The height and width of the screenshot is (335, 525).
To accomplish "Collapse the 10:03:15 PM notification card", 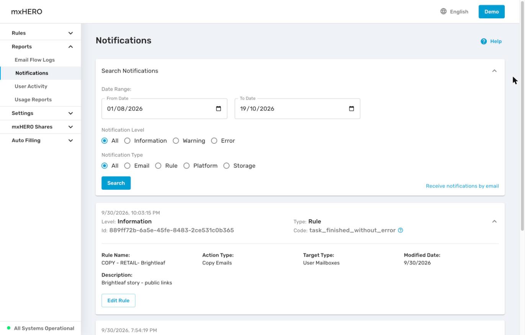I will tap(494, 221).
